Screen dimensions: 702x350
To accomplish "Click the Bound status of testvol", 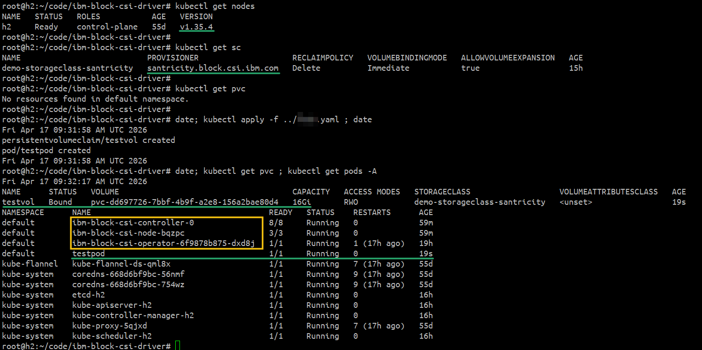I will (60, 202).
